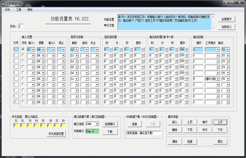Click the 循环 field showing 5 in row 6
Image resolution: width=246 pixels, height=158 pixels.
point(198,79)
